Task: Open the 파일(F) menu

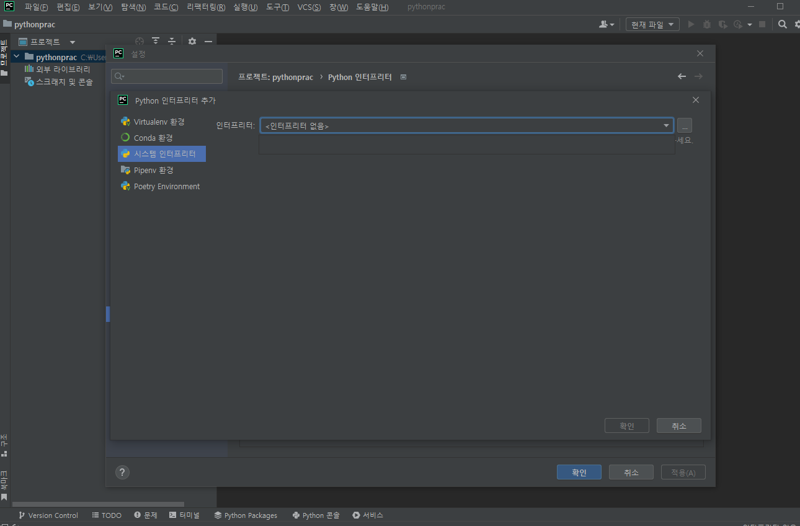Action: 36,7
